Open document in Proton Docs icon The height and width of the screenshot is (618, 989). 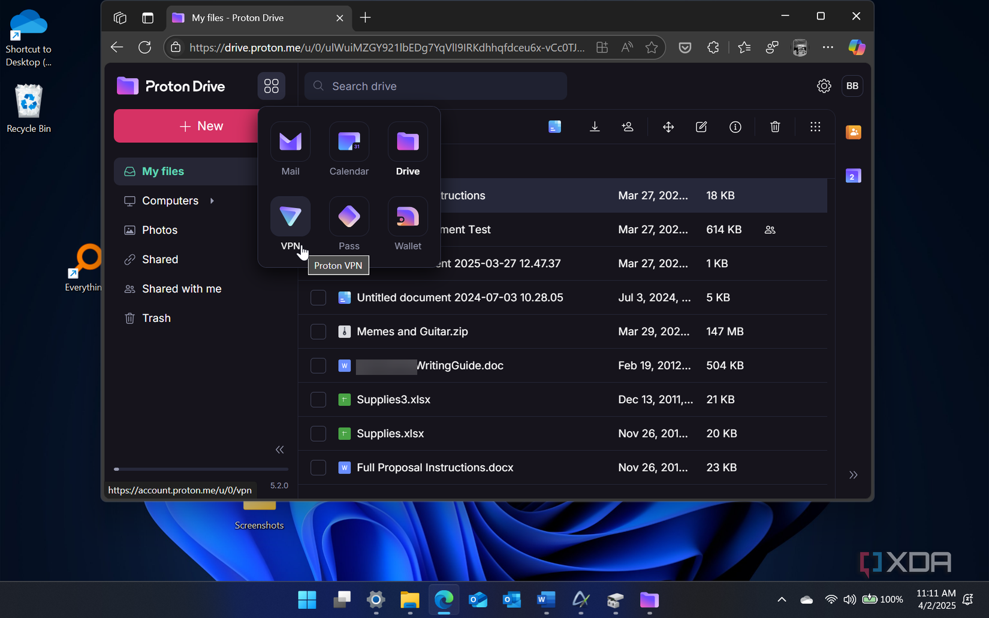[x=555, y=126]
